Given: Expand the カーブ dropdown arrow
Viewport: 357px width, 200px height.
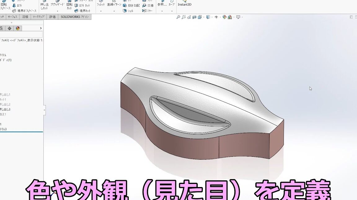Looking at the screenshot, I should click(x=172, y=11).
